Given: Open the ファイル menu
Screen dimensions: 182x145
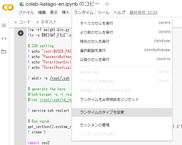Looking at the screenshot, I should point(26,12).
